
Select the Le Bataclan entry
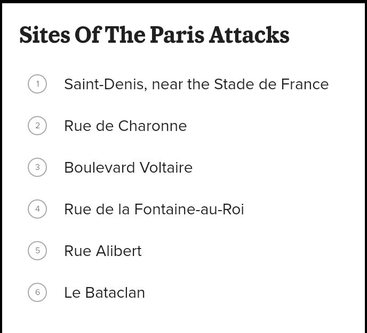pos(105,293)
